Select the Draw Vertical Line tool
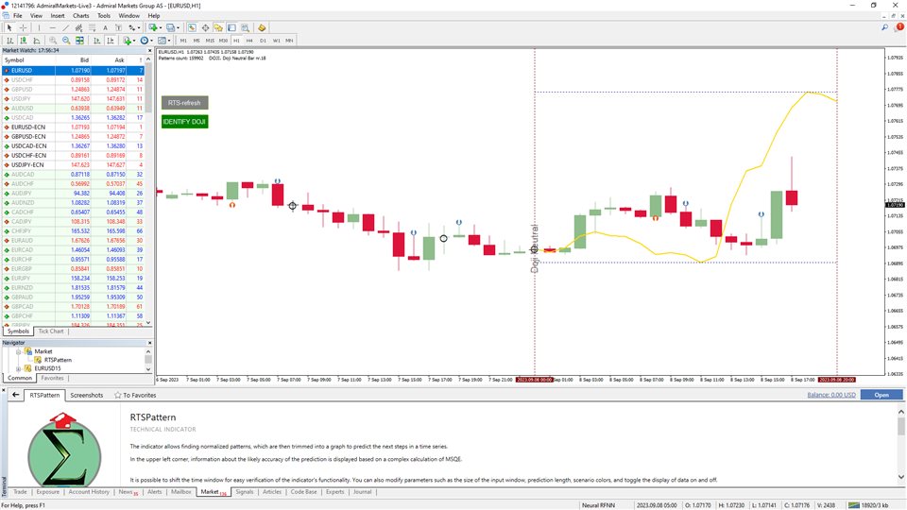 (x=40, y=27)
